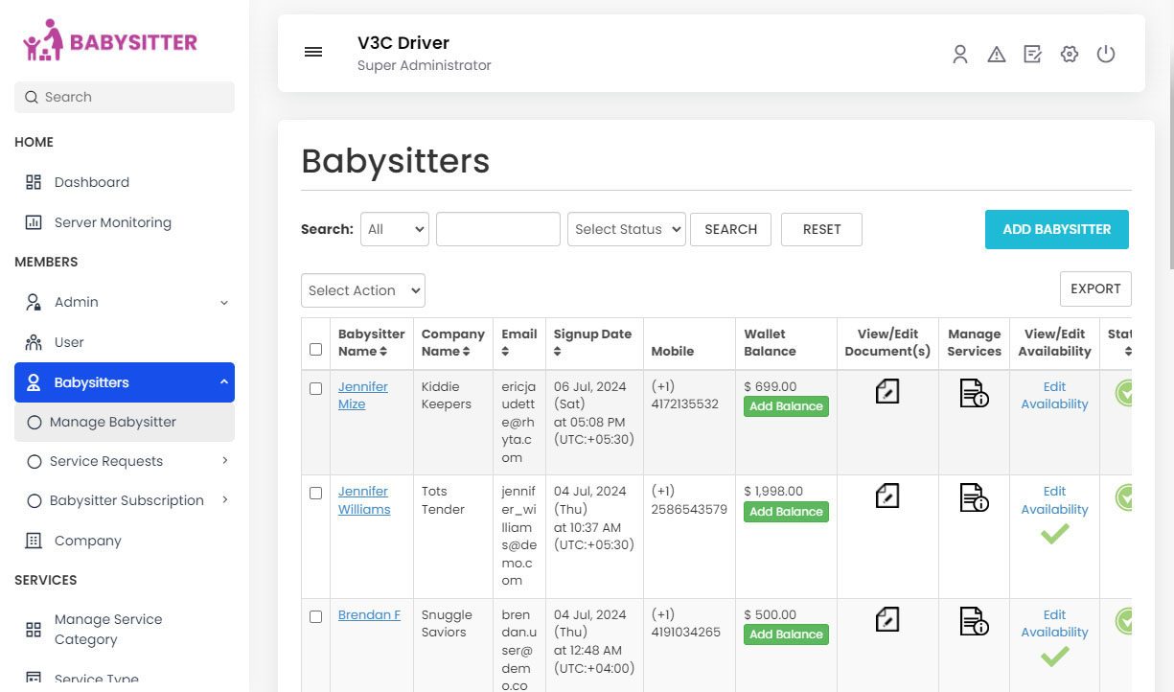Open View/Edit Documents icon for Jennifer Mize
Viewport: 1174px width, 692px height.
pos(887,391)
